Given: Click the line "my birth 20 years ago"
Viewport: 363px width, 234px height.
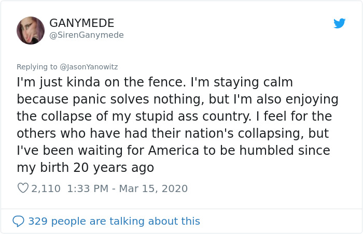Looking at the screenshot, I should [x=85, y=168].
